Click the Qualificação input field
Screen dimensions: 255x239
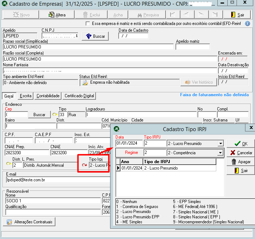(53, 212)
